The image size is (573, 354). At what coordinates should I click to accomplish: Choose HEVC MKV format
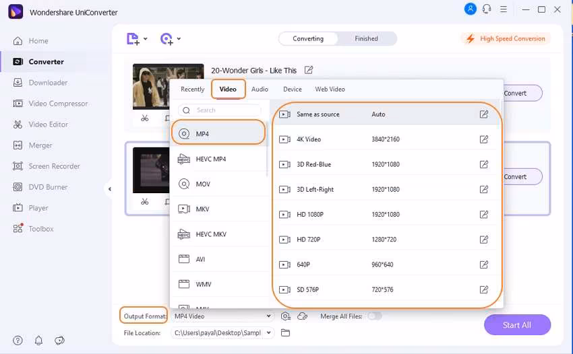[218, 234]
